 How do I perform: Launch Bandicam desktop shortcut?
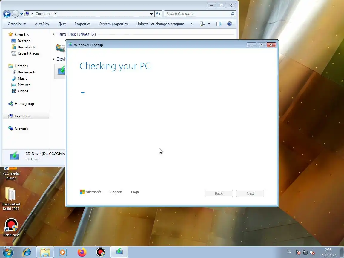pyautogui.click(x=11, y=227)
